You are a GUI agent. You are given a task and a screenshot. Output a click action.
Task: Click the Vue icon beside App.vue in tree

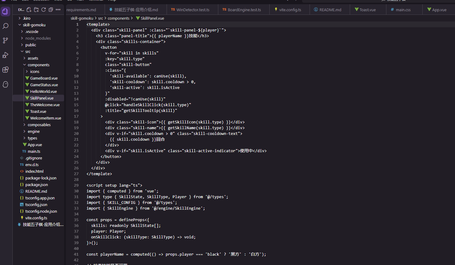click(x=25, y=145)
